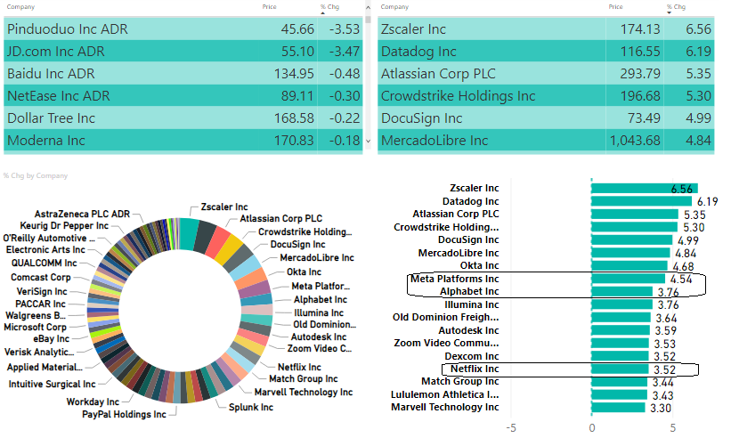
Task: Click Okta Inc label on donut chart
Action: point(304,272)
